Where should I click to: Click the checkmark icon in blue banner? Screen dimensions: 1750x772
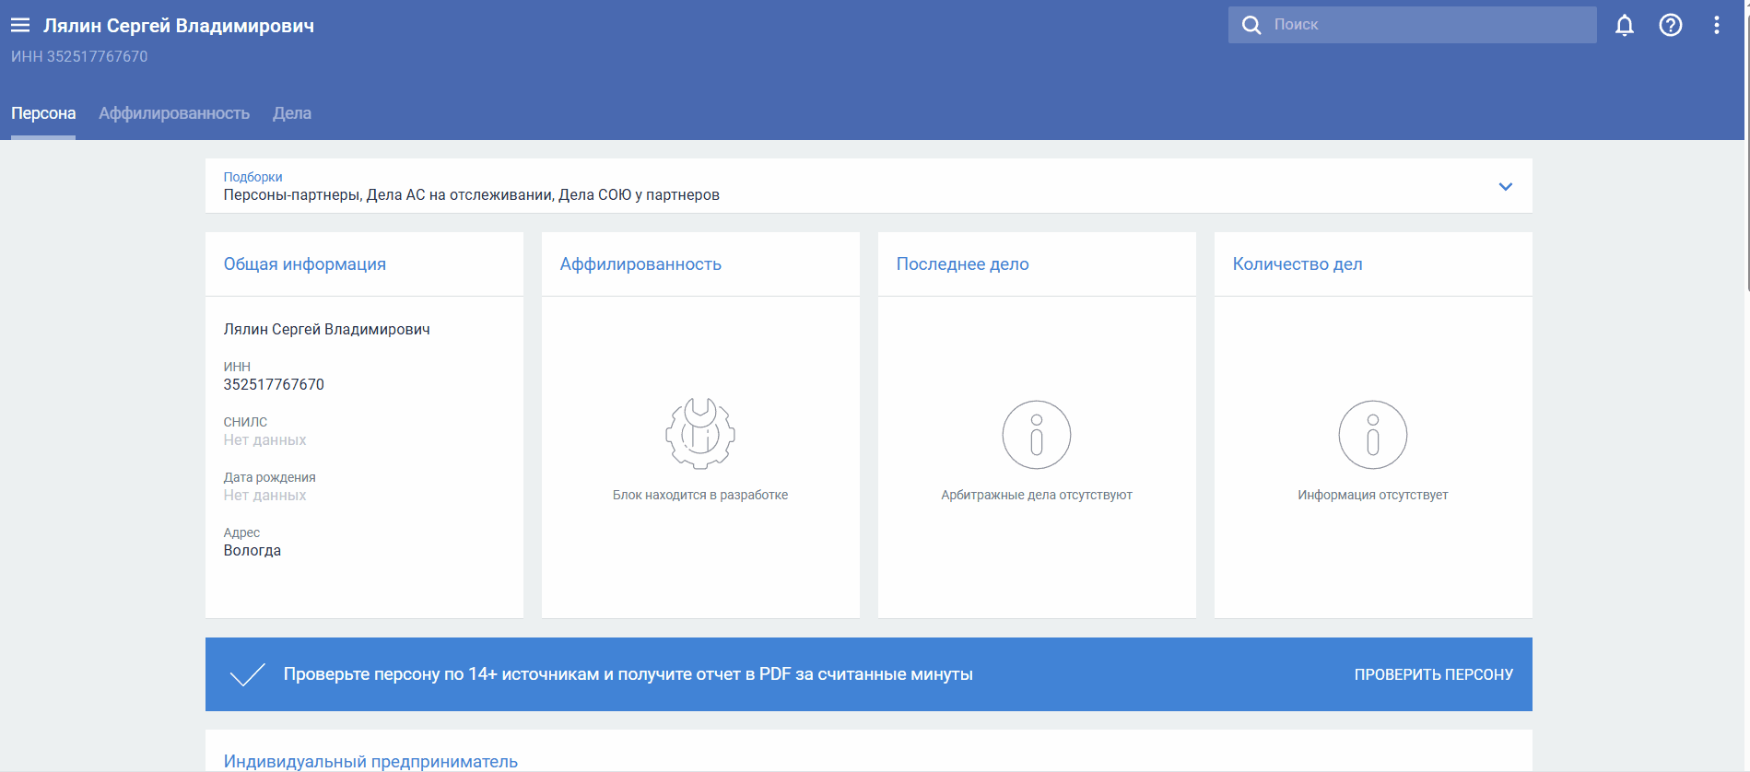click(247, 674)
